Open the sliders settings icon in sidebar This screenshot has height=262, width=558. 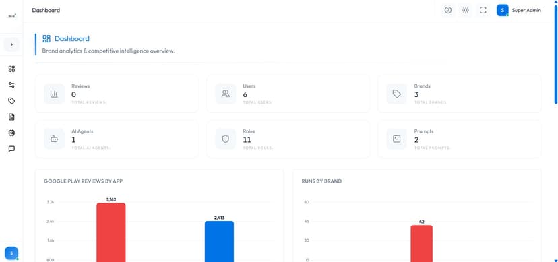[x=11, y=85]
